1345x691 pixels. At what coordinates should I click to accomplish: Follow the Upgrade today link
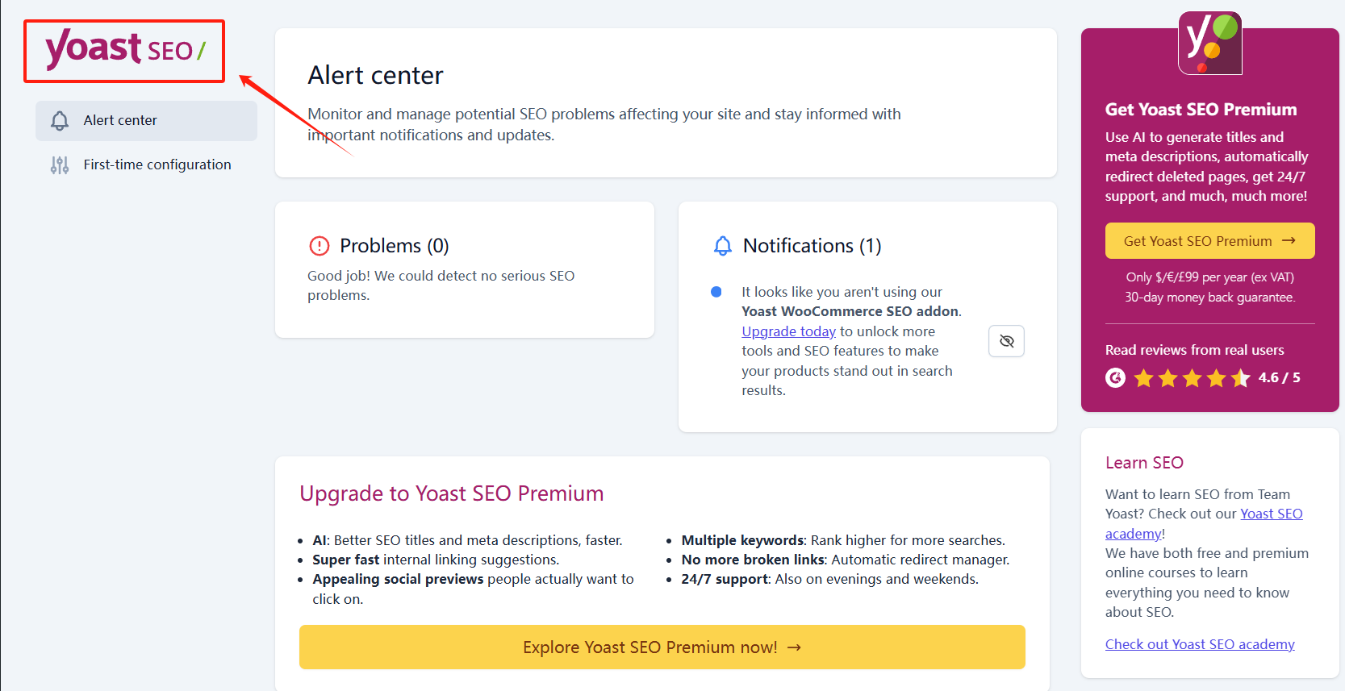pyautogui.click(x=788, y=331)
